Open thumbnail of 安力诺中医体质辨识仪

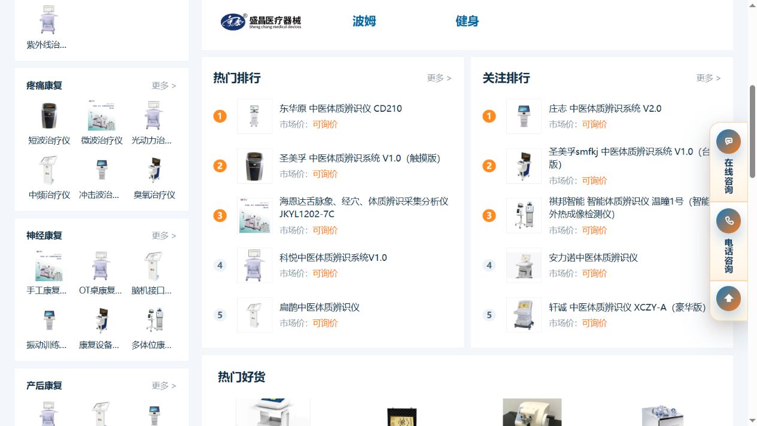tap(524, 265)
